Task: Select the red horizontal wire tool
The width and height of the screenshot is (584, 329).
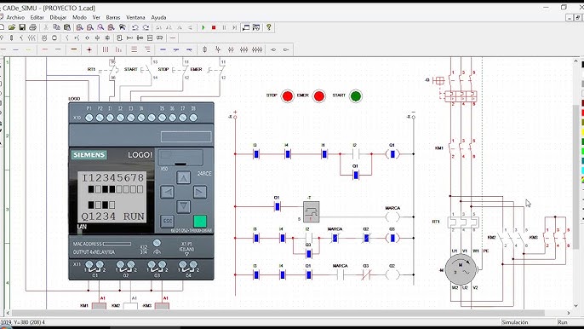Action: point(45,49)
